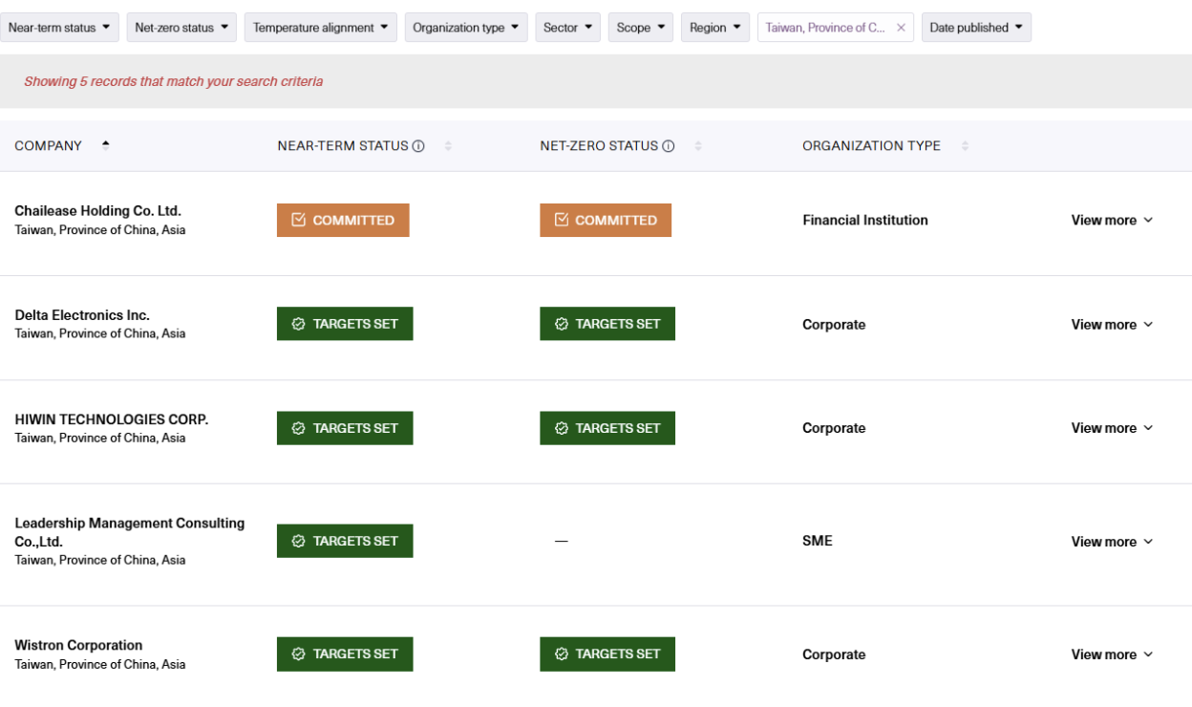Select Leadership Management Consulting Co.,Ltd. name
This screenshot has height=707, width=1192.
(130, 532)
